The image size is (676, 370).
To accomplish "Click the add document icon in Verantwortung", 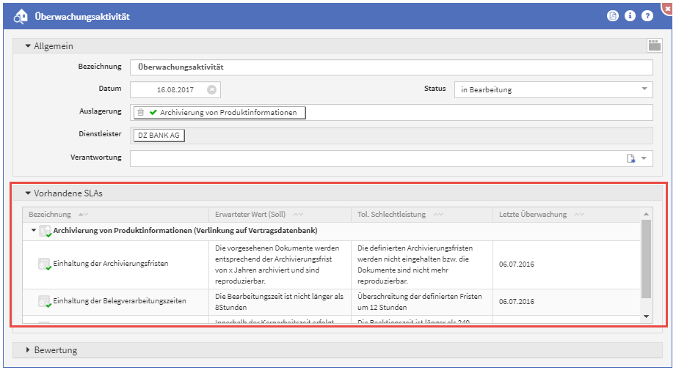I will tap(630, 158).
